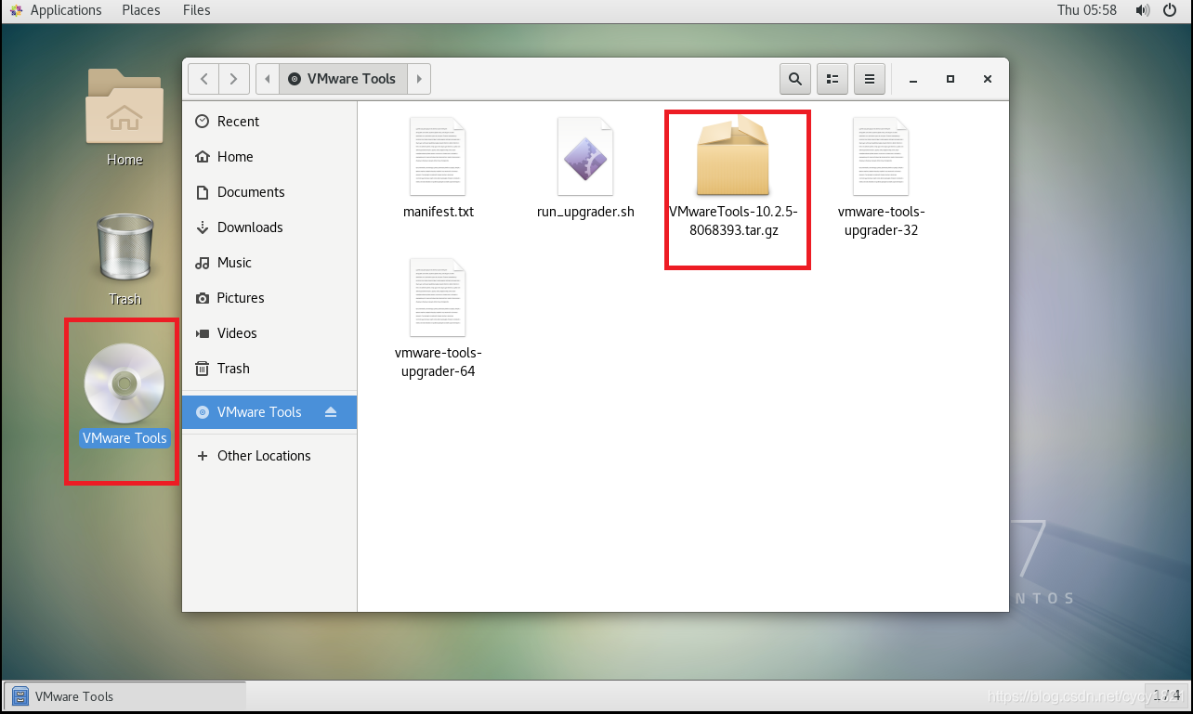Switch to list view icon
Image resolution: width=1193 pixels, height=714 pixels.
pyautogui.click(x=832, y=79)
